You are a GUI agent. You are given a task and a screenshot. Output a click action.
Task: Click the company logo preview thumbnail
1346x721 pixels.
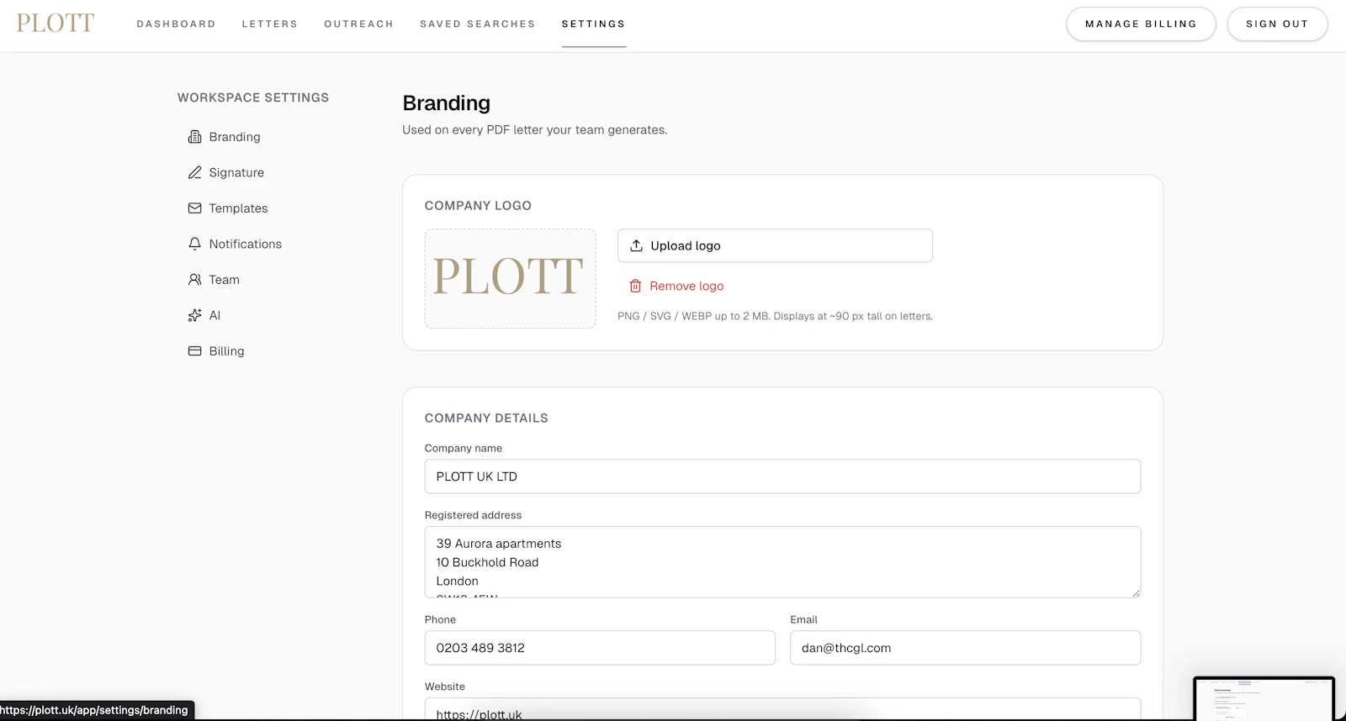point(510,278)
